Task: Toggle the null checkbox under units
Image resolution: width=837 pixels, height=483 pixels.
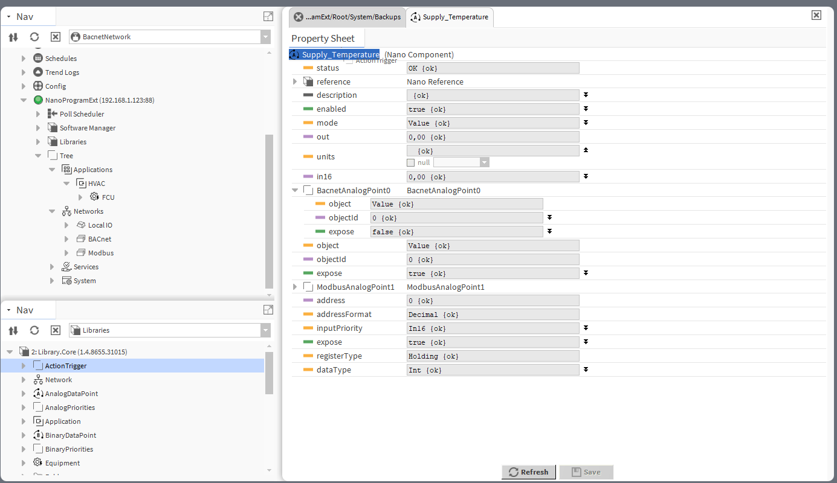Action: [x=411, y=162]
